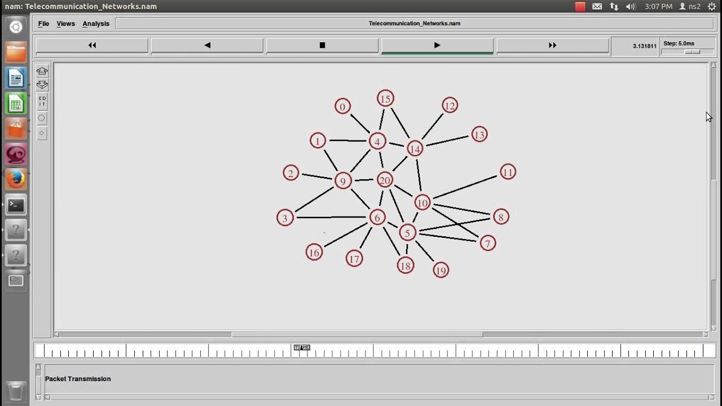Open the Files manager in the dock
Screen dimensions: 722x406
tap(16, 52)
